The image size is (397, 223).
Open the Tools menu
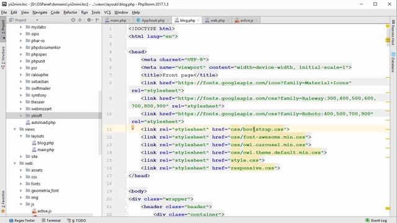tap(96, 12)
